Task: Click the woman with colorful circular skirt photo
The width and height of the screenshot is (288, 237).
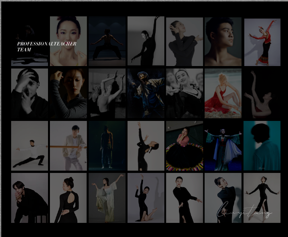Action: pos(185,146)
